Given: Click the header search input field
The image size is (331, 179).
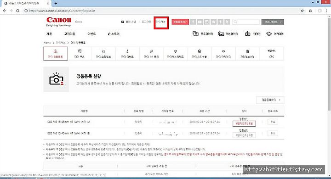Looking at the screenshot, I should (246, 22).
